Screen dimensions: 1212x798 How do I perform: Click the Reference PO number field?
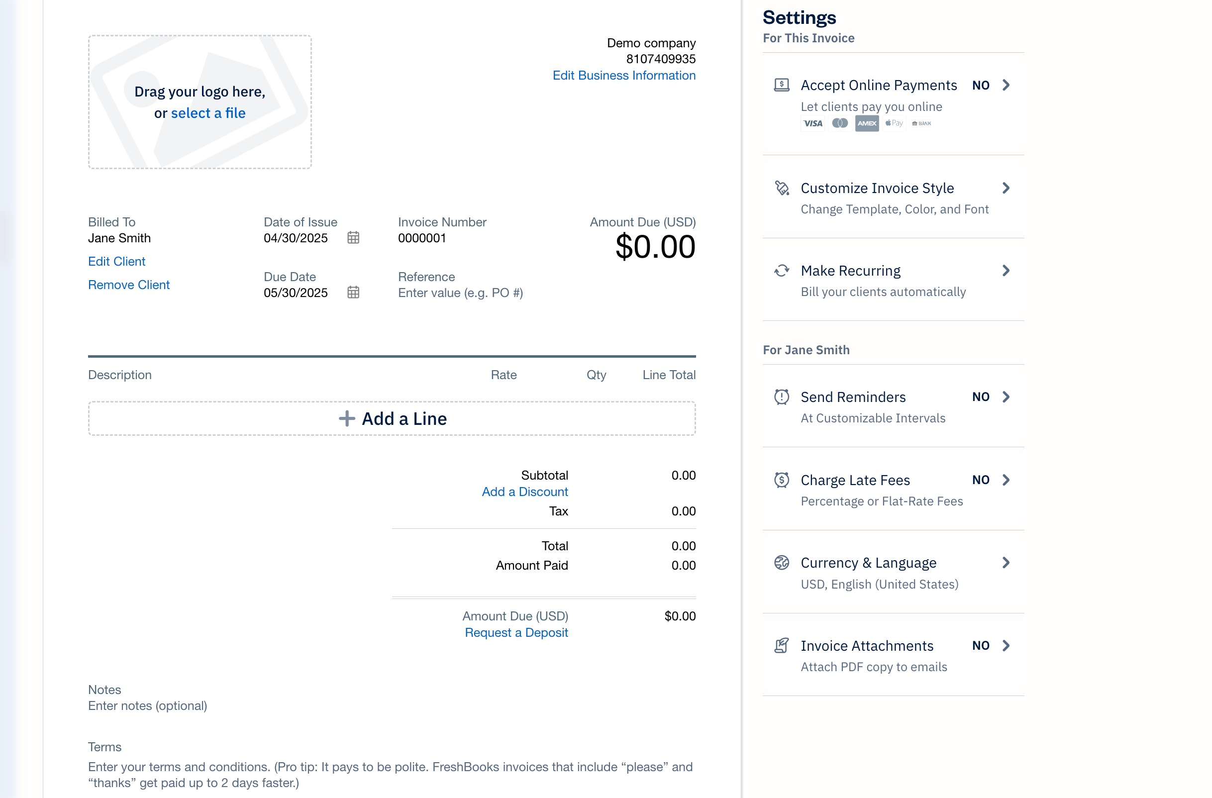pos(460,293)
